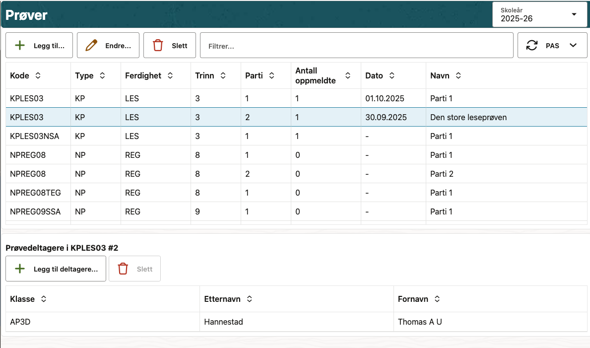Click in the Filtrer search field

tap(356, 46)
